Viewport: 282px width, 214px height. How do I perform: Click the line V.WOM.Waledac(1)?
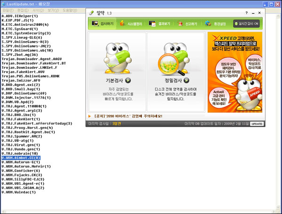(x=19, y=192)
